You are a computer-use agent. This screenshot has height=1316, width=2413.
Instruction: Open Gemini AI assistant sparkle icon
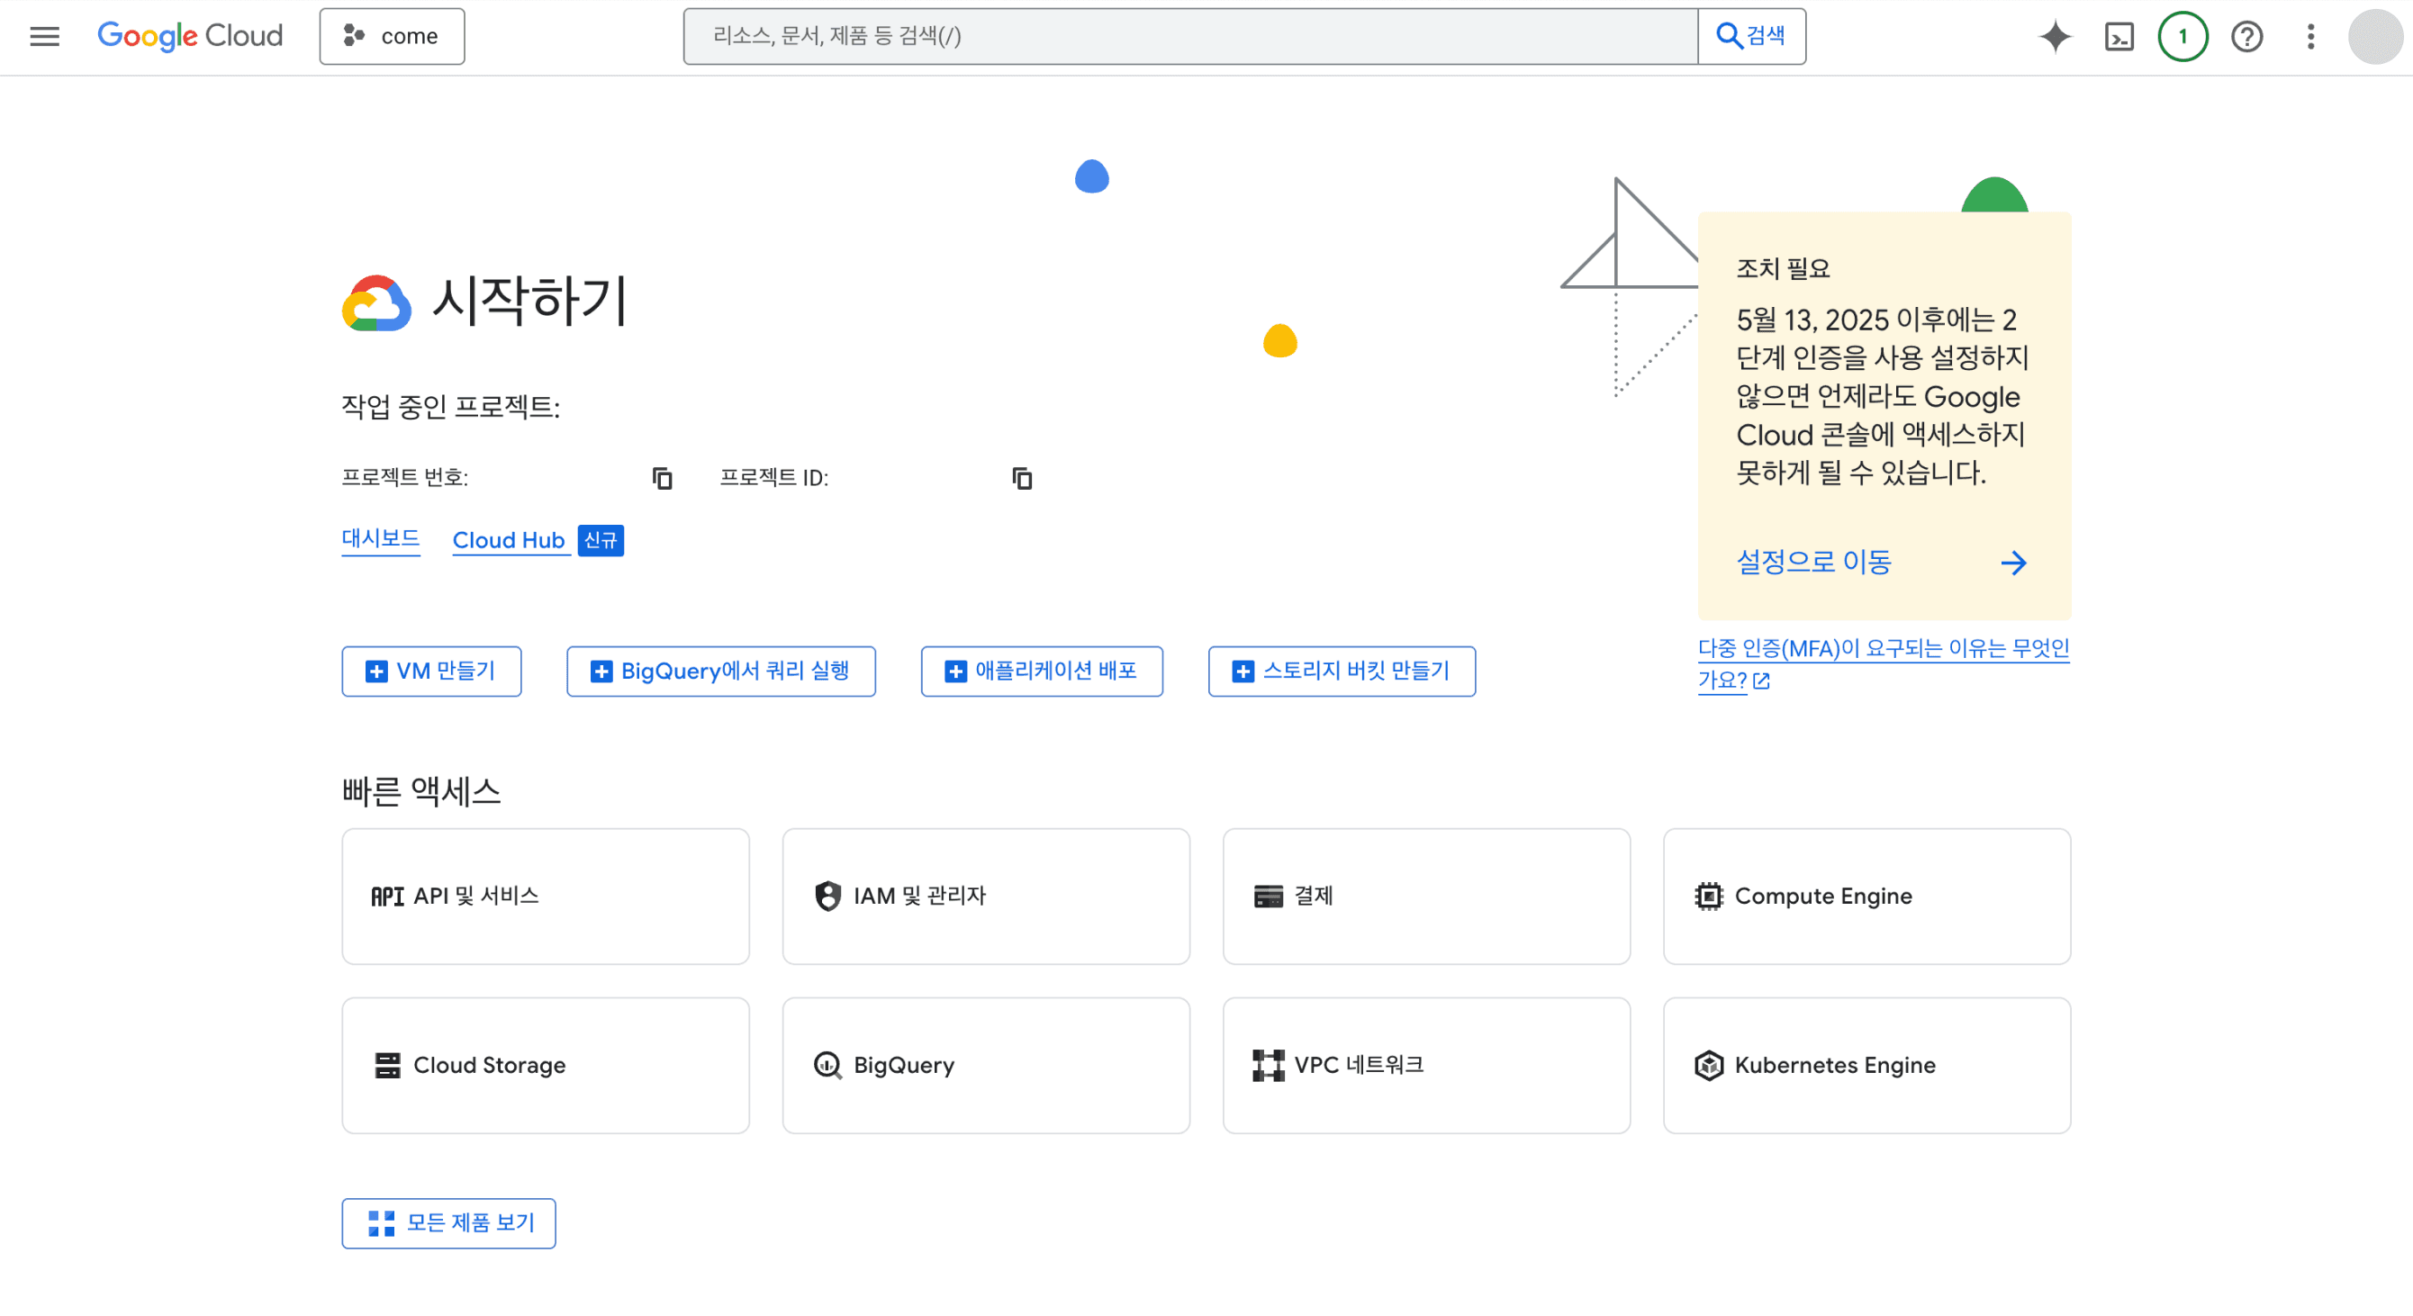[x=2055, y=37]
